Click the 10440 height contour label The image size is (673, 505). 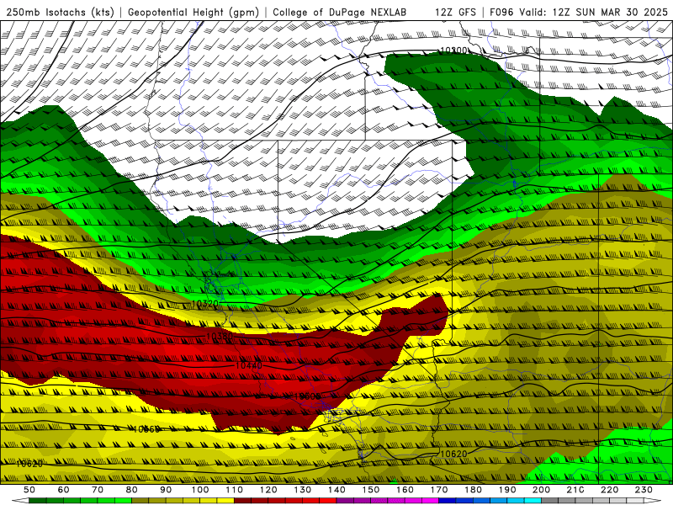click(249, 365)
